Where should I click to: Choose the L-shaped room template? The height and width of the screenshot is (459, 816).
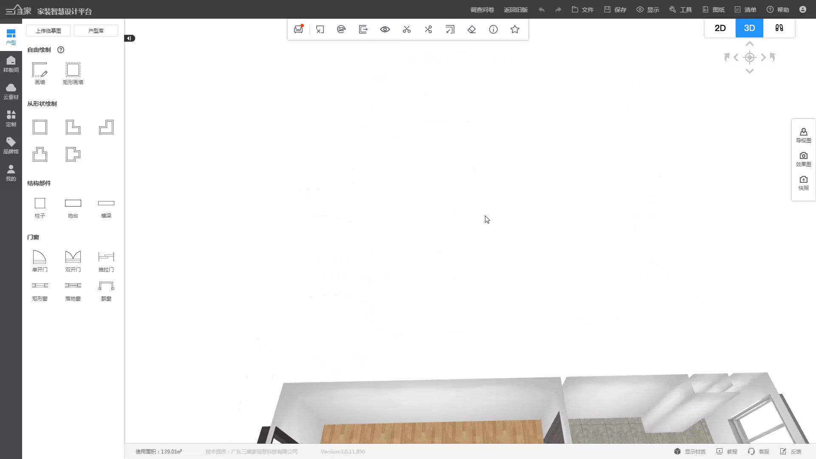point(73,127)
